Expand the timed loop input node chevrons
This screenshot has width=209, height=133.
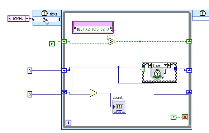47,24
